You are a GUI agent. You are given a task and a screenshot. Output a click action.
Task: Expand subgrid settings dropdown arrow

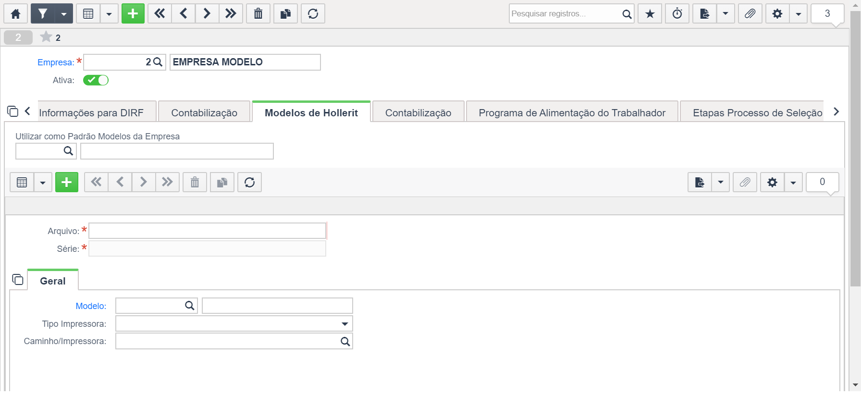[793, 182]
